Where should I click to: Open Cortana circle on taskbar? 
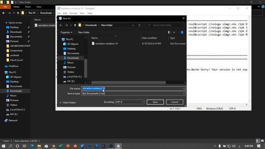17,146
